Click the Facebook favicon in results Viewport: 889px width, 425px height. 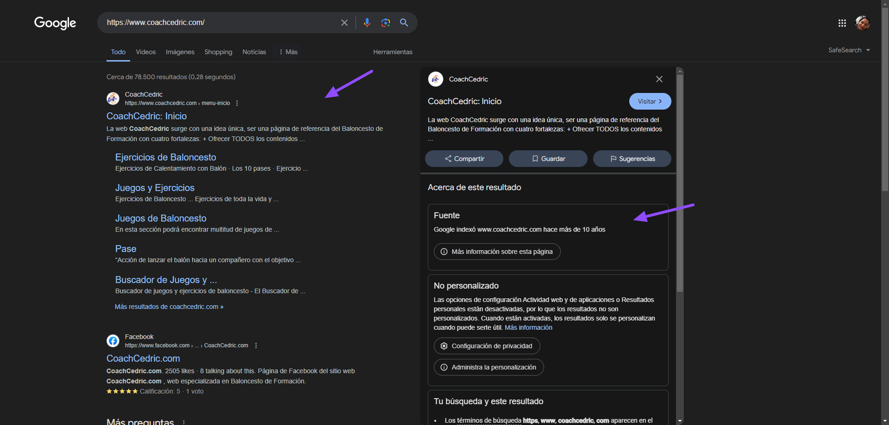tap(113, 341)
